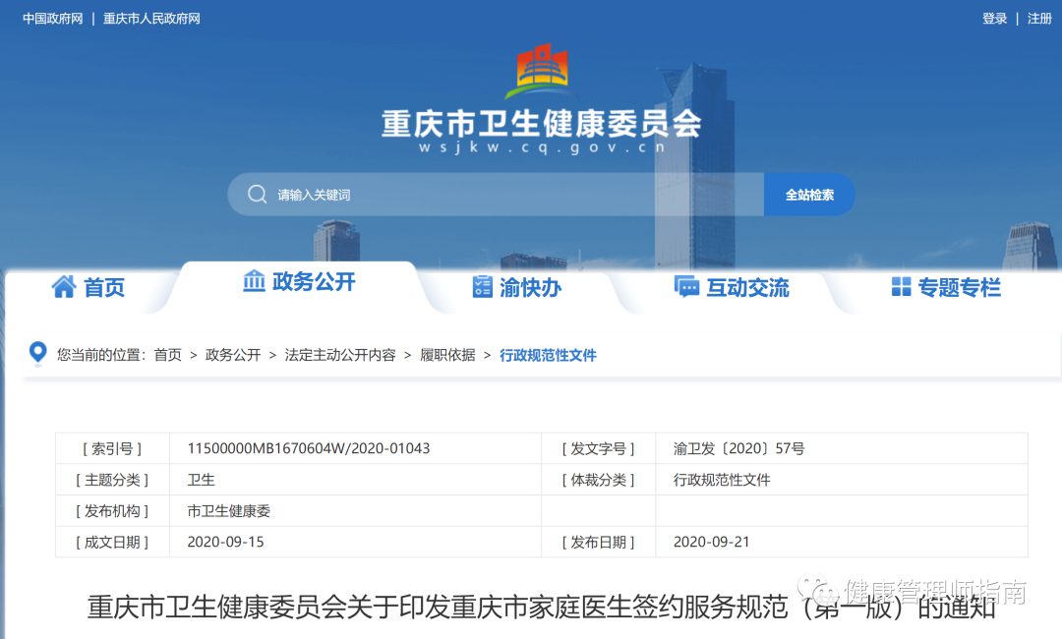The height and width of the screenshot is (639, 1062).
Task: Click the [ 发布机构 ] label cell
Action: pyautogui.click(x=112, y=511)
